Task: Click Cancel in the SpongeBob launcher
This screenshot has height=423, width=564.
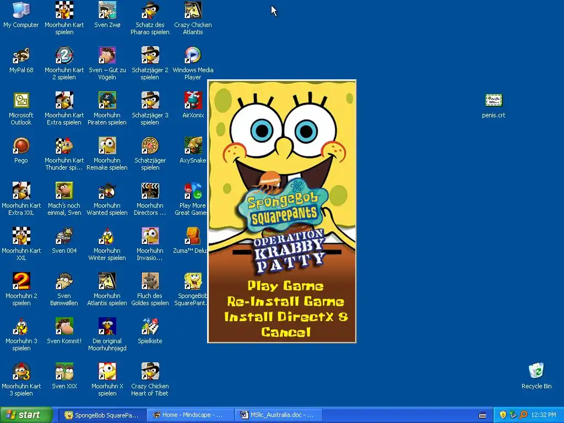Action: [x=286, y=332]
